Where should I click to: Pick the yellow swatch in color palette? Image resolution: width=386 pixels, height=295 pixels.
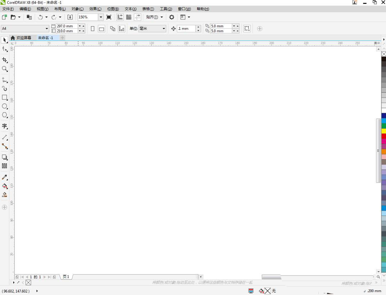[x=383, y=131]
